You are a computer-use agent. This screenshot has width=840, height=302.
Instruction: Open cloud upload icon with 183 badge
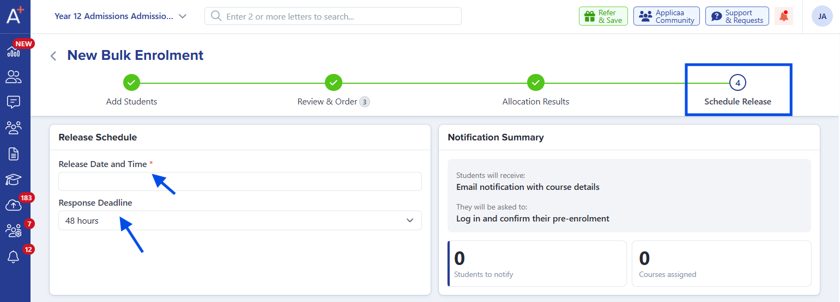pyautogui.click(x=14, y=205)
